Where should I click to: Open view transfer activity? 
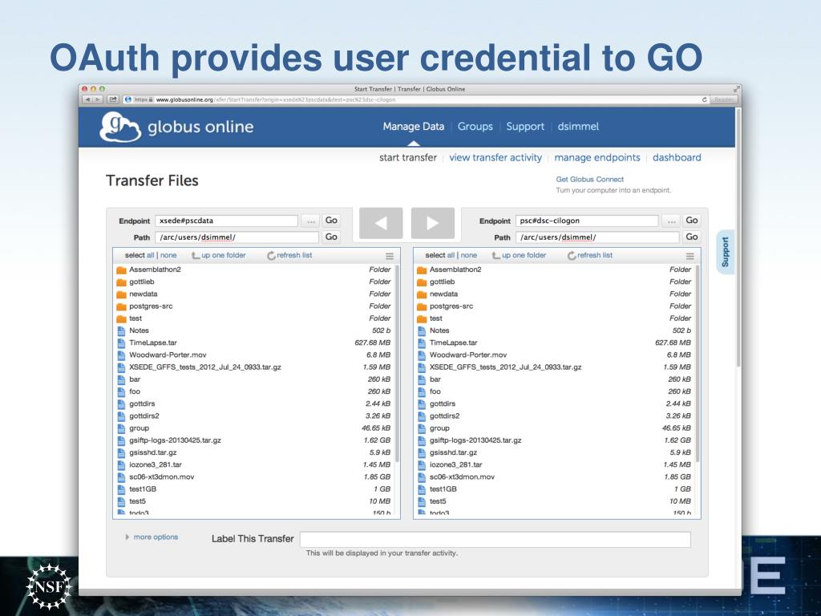point(495,158)
